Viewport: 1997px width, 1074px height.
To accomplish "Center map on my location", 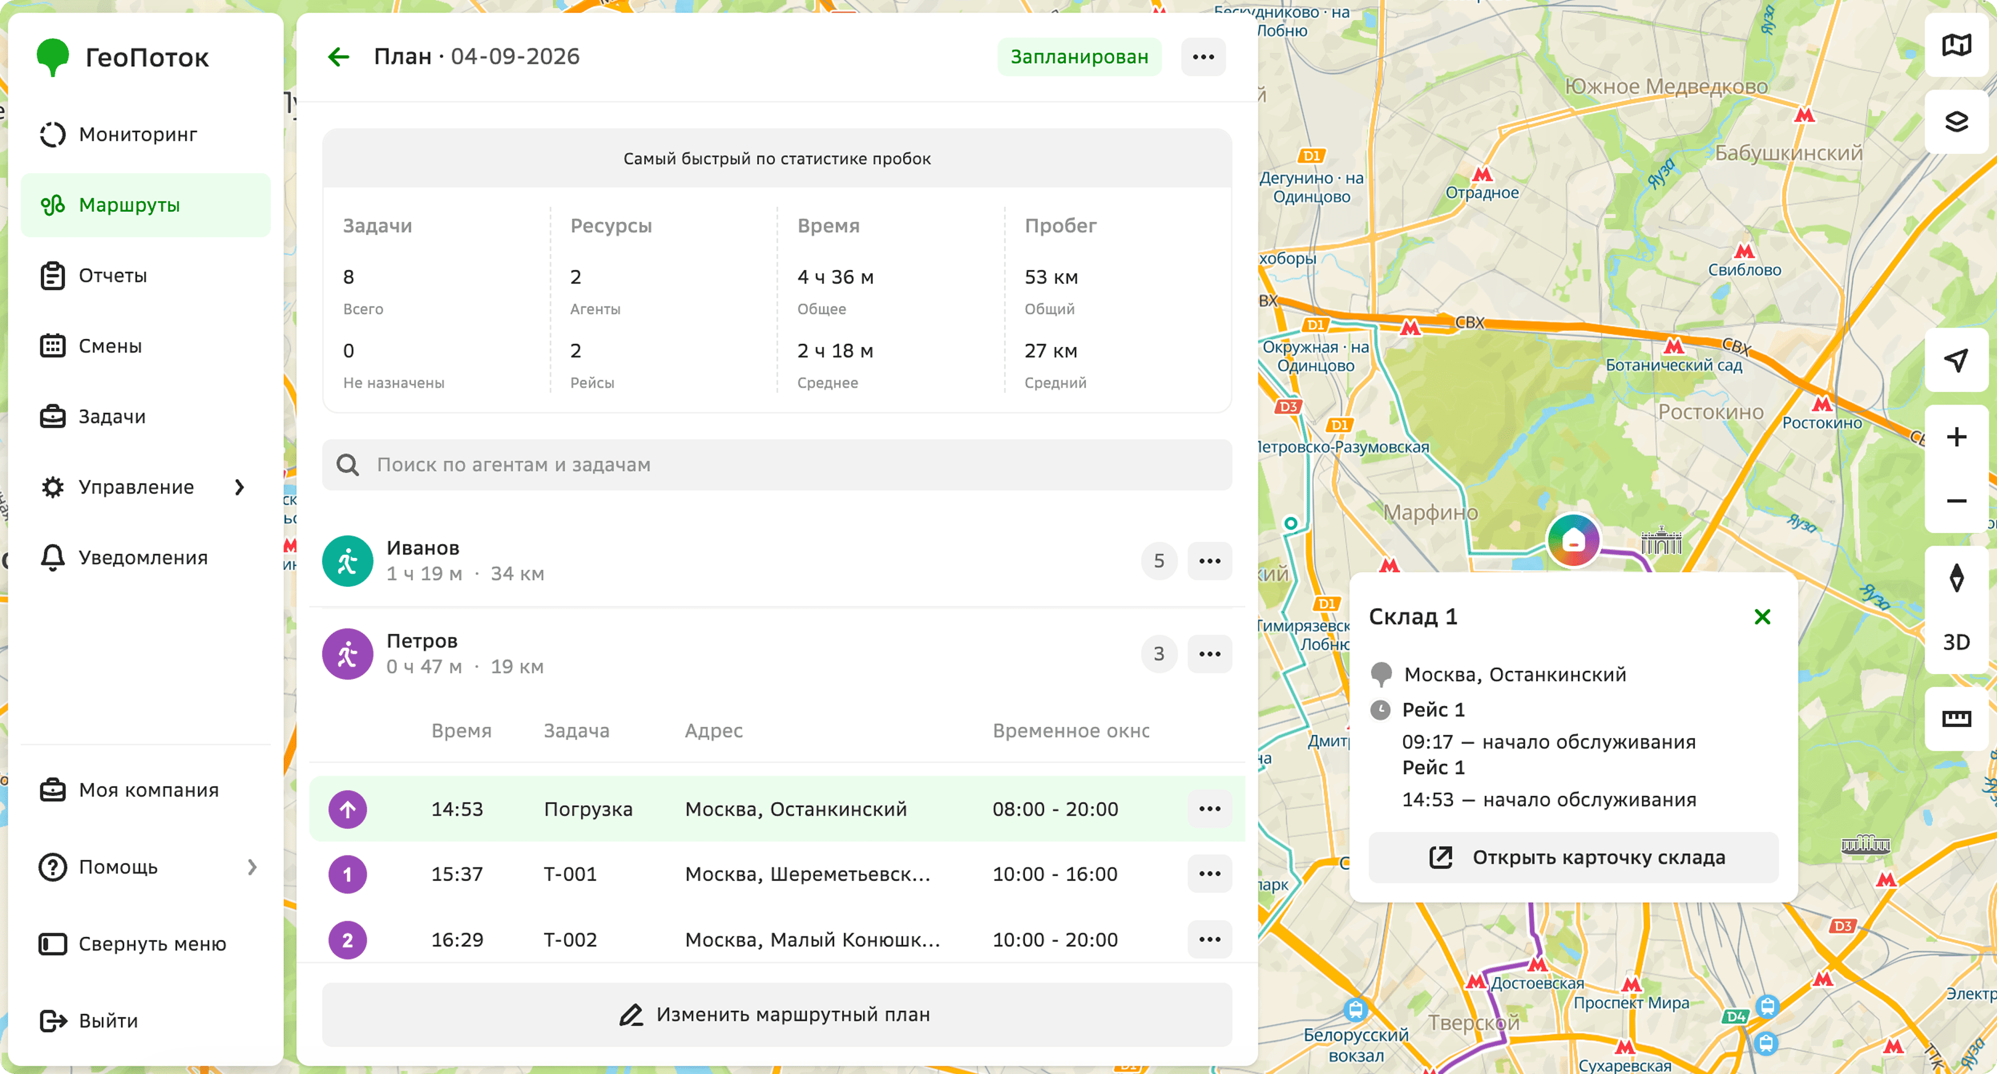I will click(x=1956, y=360).
